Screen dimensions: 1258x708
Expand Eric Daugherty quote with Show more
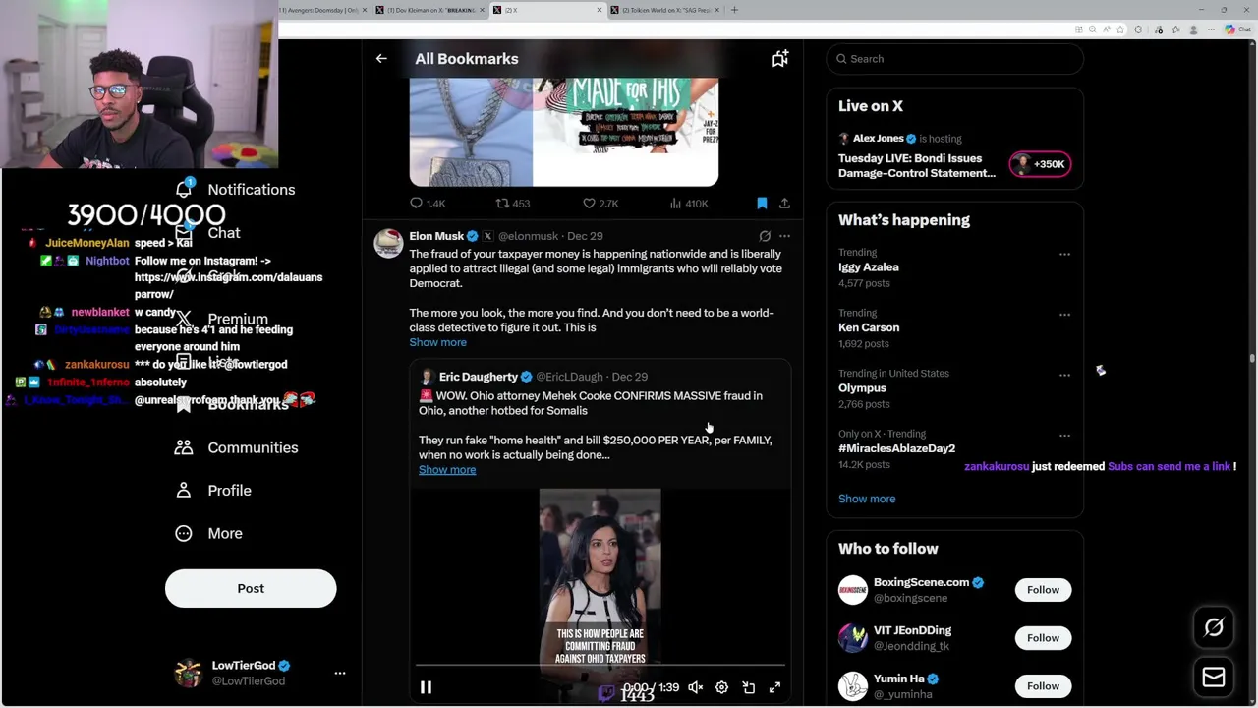point(447,470)
